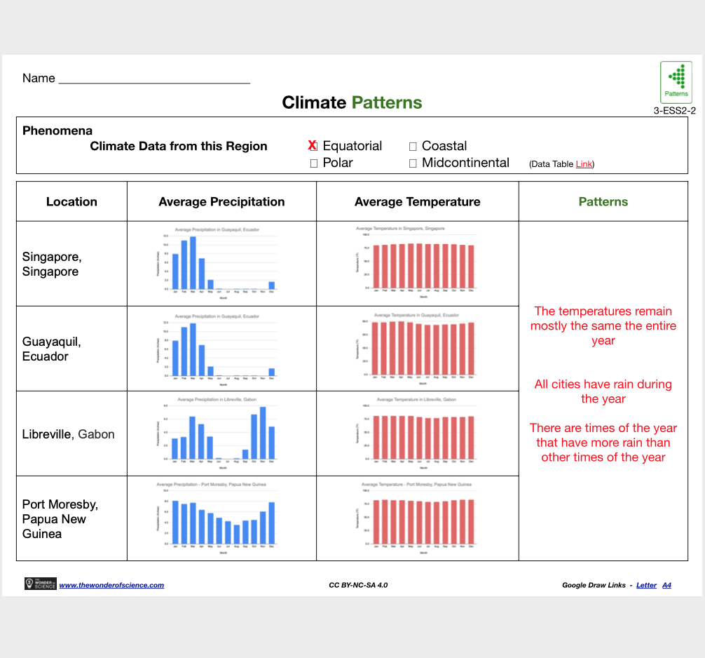Click the "3-ESS2-2" standard code
Image resolution: width=705 pixels, height=658 pixels.
674,111
